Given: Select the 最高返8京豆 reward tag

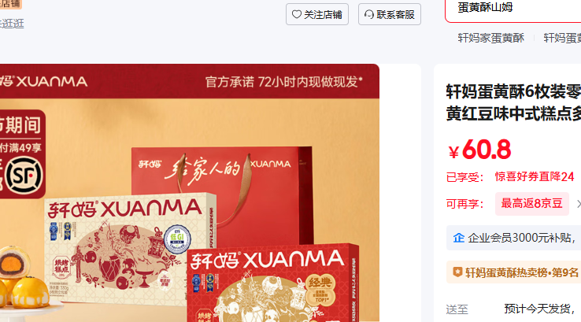Looking at the screenshot, I should [531, 203].
